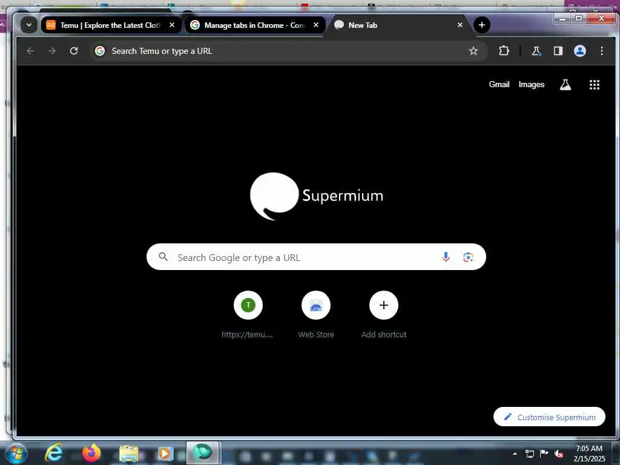Open a new tab with plus button
This screenshot has width=620, height=465.
(x=481, y=25)
